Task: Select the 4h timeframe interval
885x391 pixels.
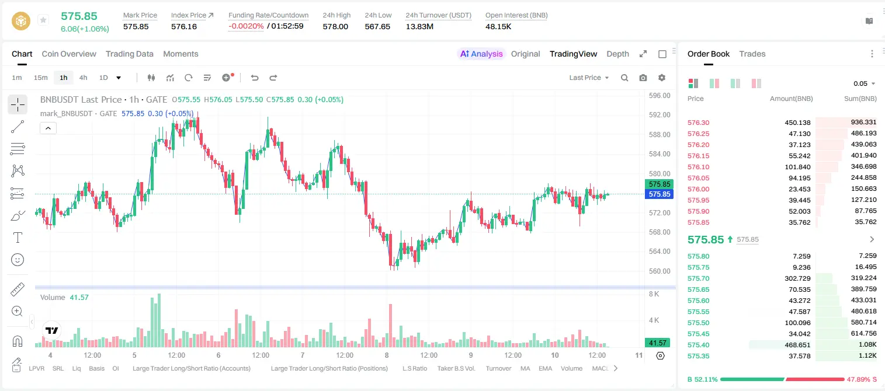Action: tap(83, 78)
